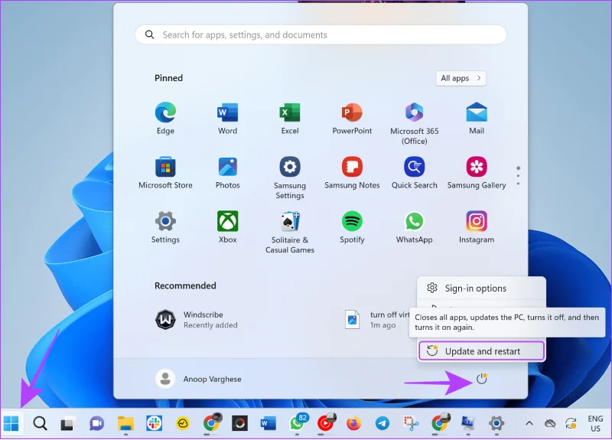Open the taskbar Settings gear icon
This screenshot has width=612, height=440.
click(x=496, y=423)
